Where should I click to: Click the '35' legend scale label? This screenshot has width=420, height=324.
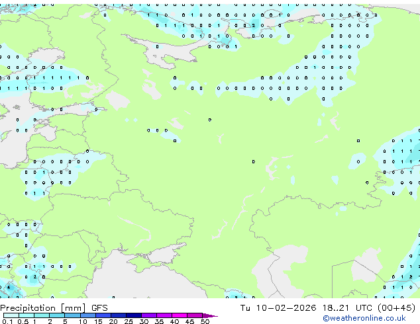pos(159,321)
